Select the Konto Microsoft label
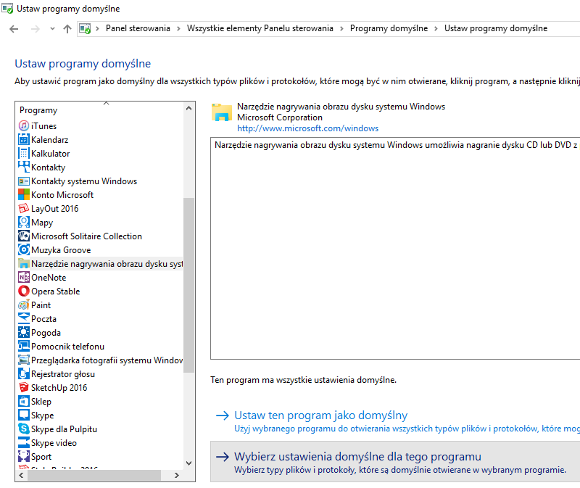580x488 pixels. click(62, 194)
